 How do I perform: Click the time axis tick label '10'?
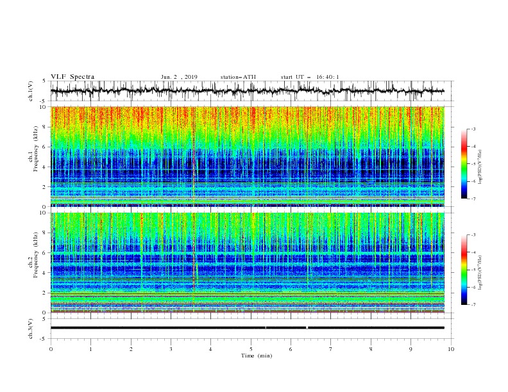tap(451, 349)
